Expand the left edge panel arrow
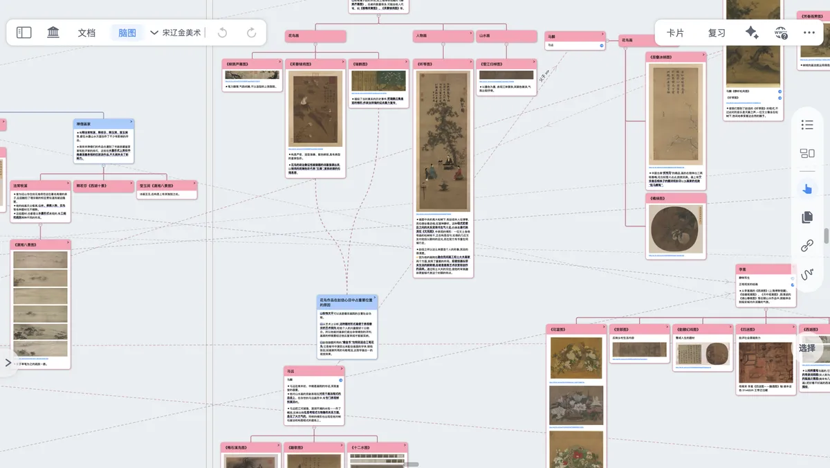This screenshot has width=830, height=468. coord(8,362)
